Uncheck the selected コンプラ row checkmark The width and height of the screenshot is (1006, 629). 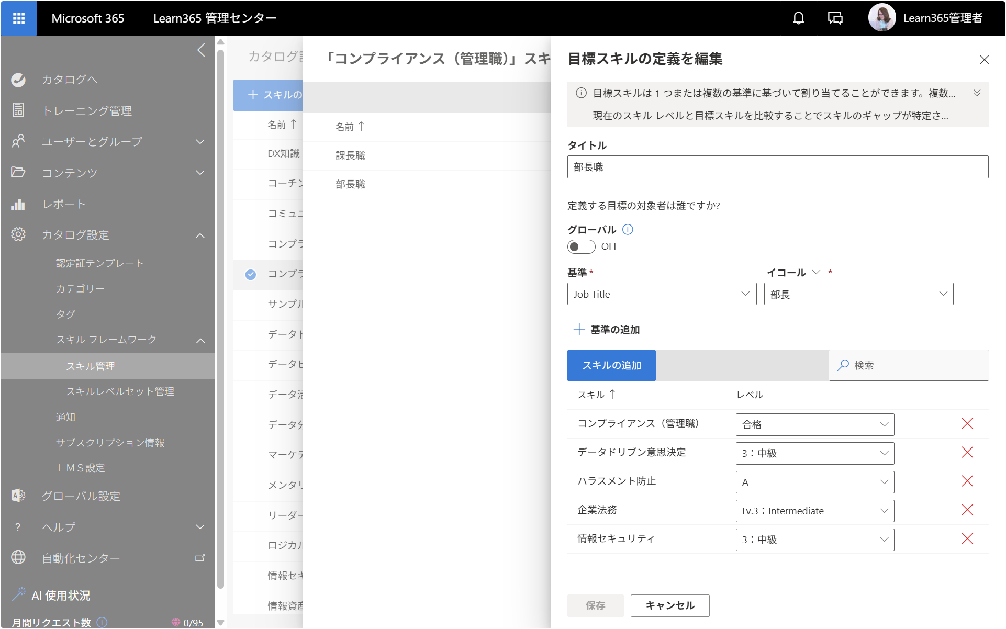[251, 274]
